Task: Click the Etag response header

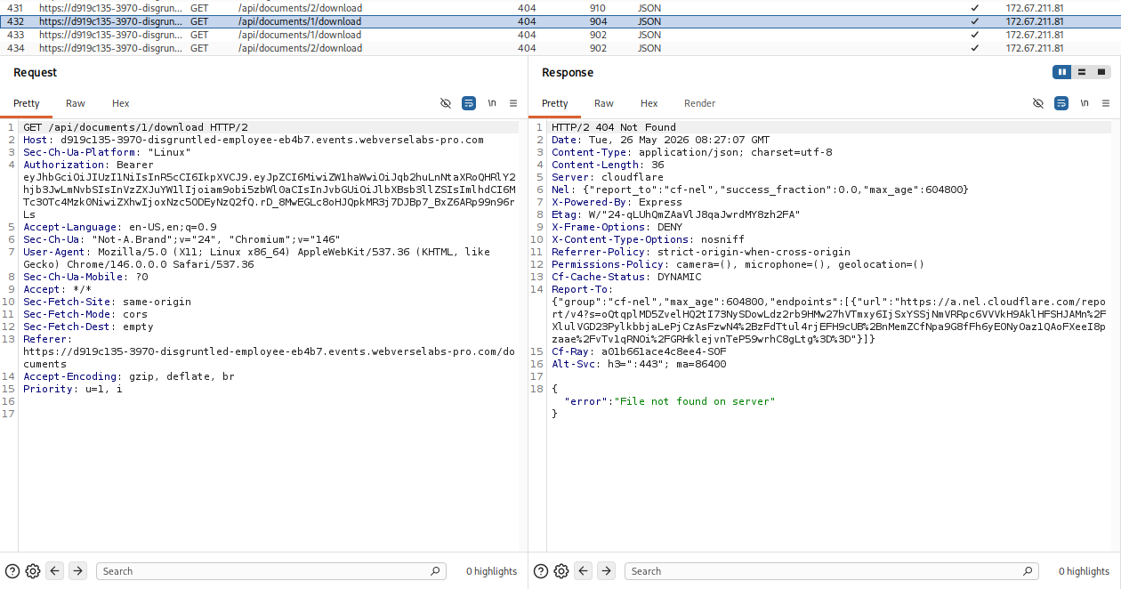Action: click(x=676, y=214)
